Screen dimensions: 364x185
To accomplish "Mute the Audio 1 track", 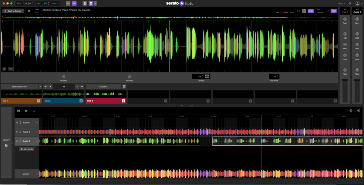I will (17, 132).
